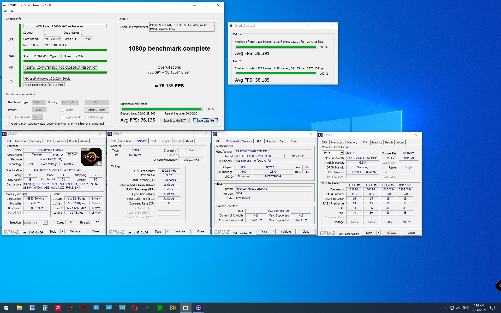Open the Calculator taskbar icon
This screenshot has height=313, width=501.
(45, 308)
